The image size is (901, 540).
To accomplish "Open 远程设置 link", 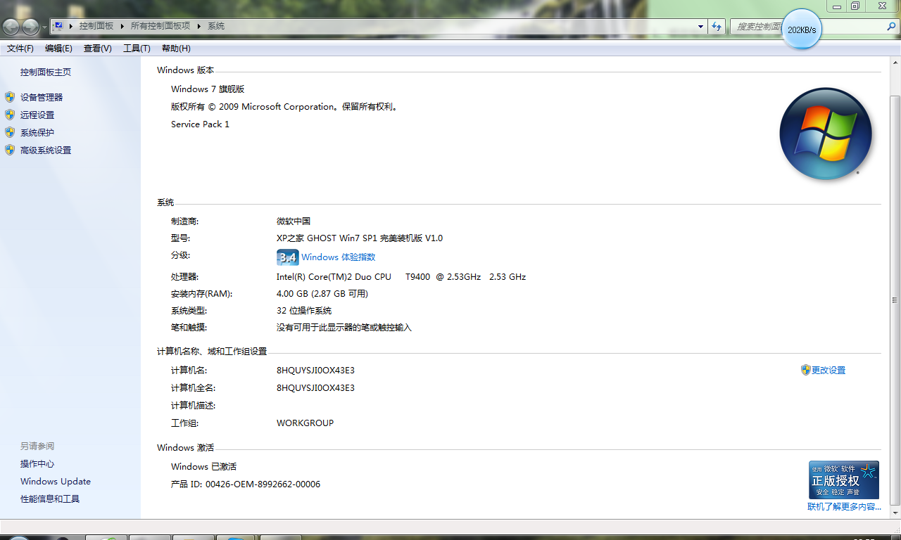I will (37, 115).
